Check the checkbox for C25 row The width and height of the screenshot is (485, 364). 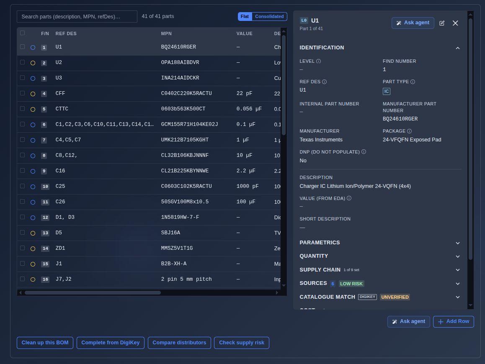(x=22, y=186)
